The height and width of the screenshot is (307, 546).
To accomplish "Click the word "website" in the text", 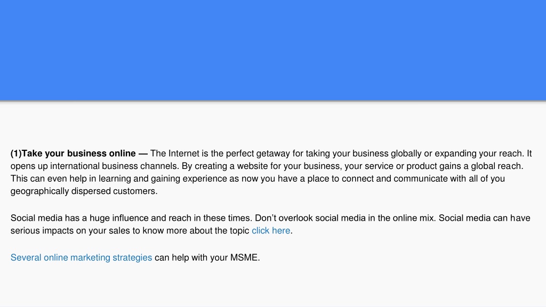I will point(253,166).
